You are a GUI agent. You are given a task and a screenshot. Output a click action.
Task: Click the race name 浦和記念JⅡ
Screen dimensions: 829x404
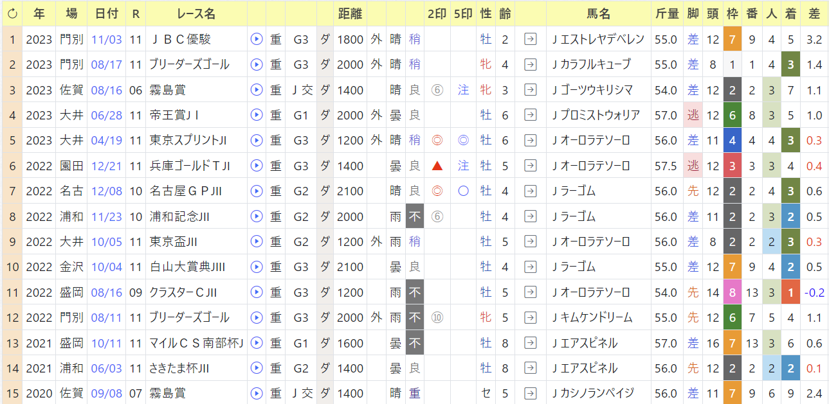pyautogui.click(x=179, y=216)
